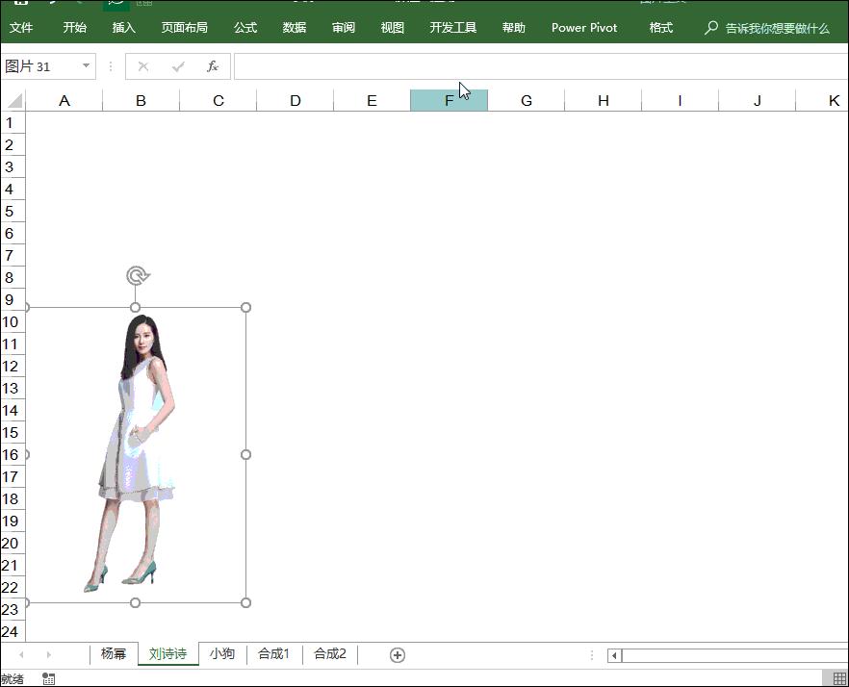Click the Select All corner triangle
The image size is (849, 687).
13,101
